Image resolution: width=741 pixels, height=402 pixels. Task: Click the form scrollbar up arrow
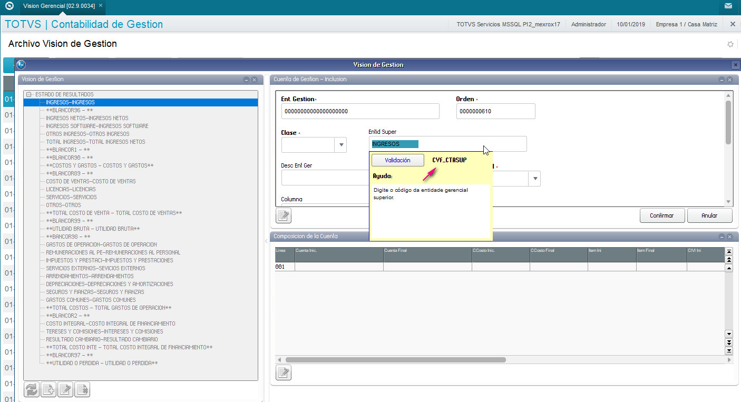(728, 95)
